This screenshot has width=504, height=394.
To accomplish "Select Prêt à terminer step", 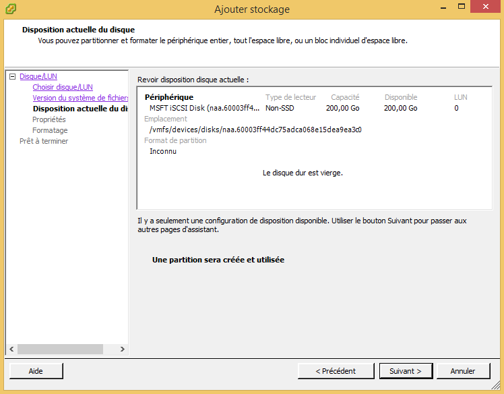I will (x=43, y=141).
